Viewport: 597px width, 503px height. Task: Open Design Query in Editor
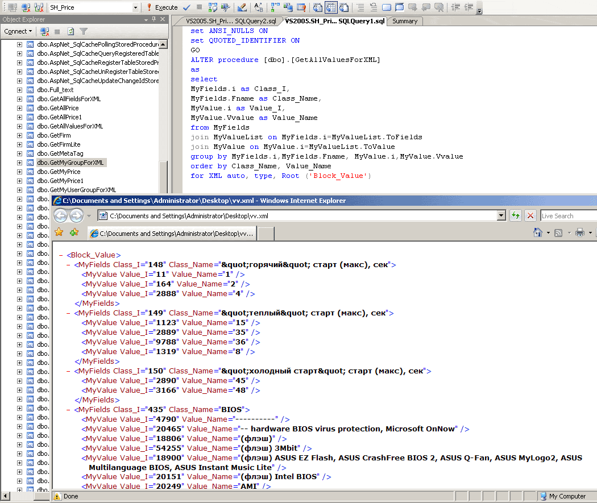(x=242, y=7)
